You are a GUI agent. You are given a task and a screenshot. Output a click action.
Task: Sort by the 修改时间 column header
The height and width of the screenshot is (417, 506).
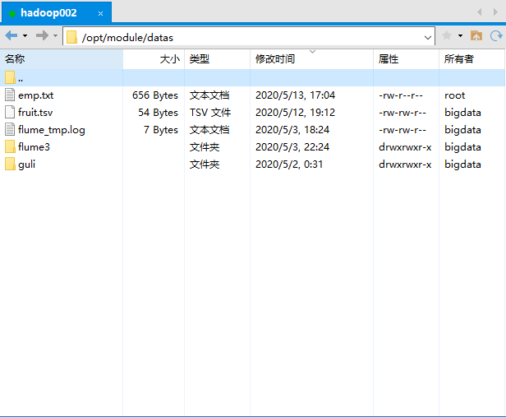click(x=312, y=58)
